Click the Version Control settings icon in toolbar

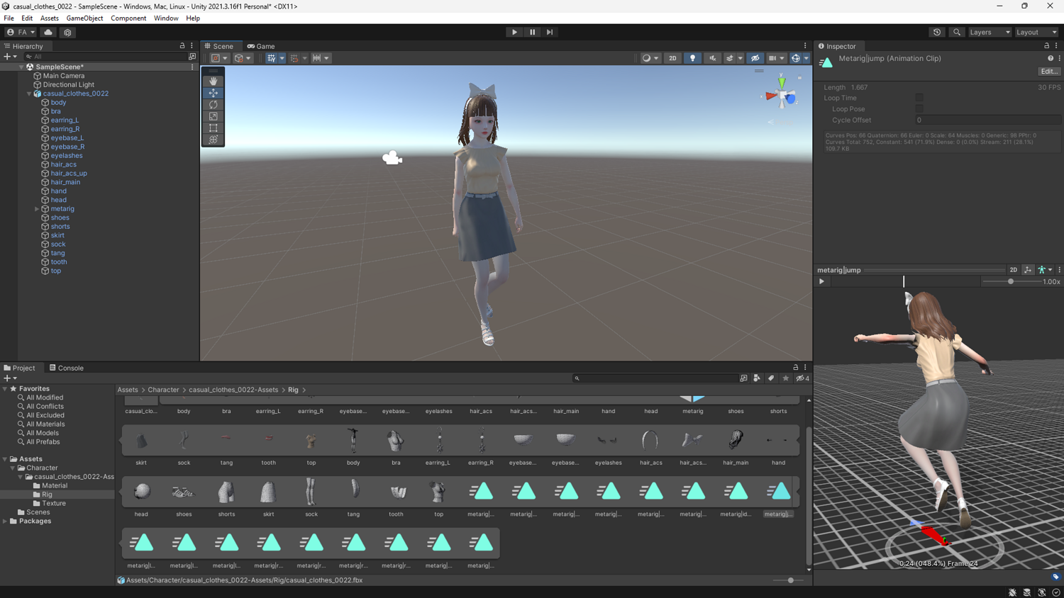pos(67,32)
